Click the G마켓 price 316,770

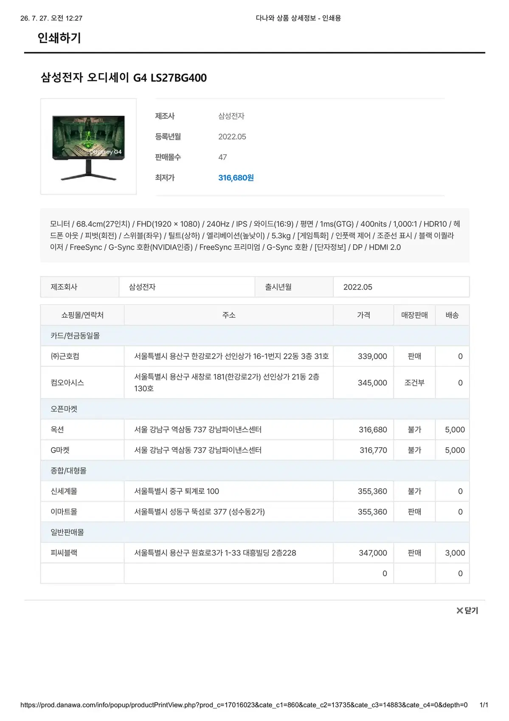click(x=373, y=450)
